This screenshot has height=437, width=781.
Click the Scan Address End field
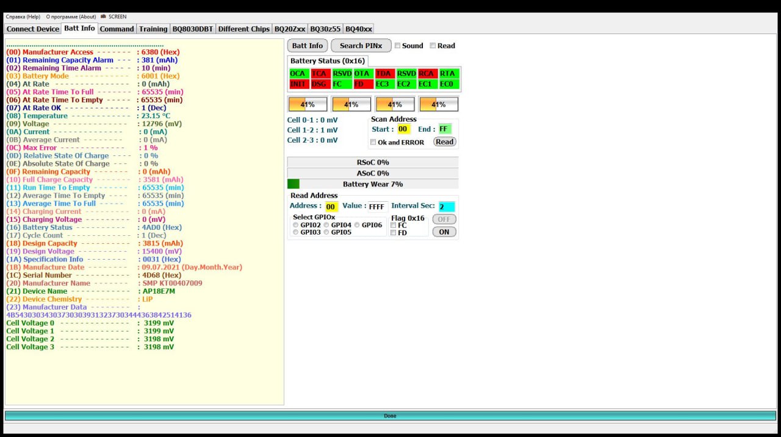coord(445,129)
